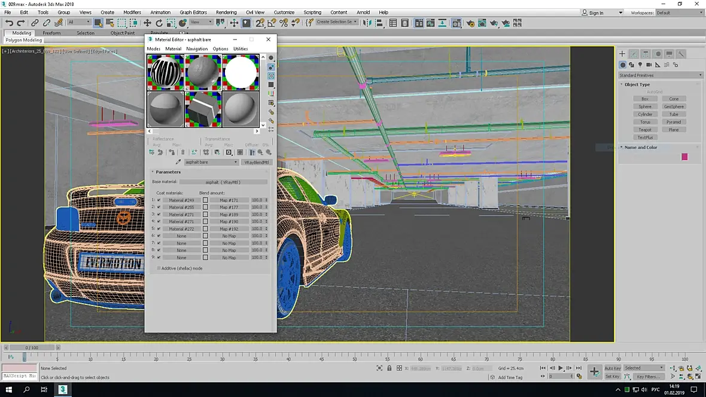Collapse the Parameters rollout
This screenshot has height=397, width=706.
click(x=168, y=172)
